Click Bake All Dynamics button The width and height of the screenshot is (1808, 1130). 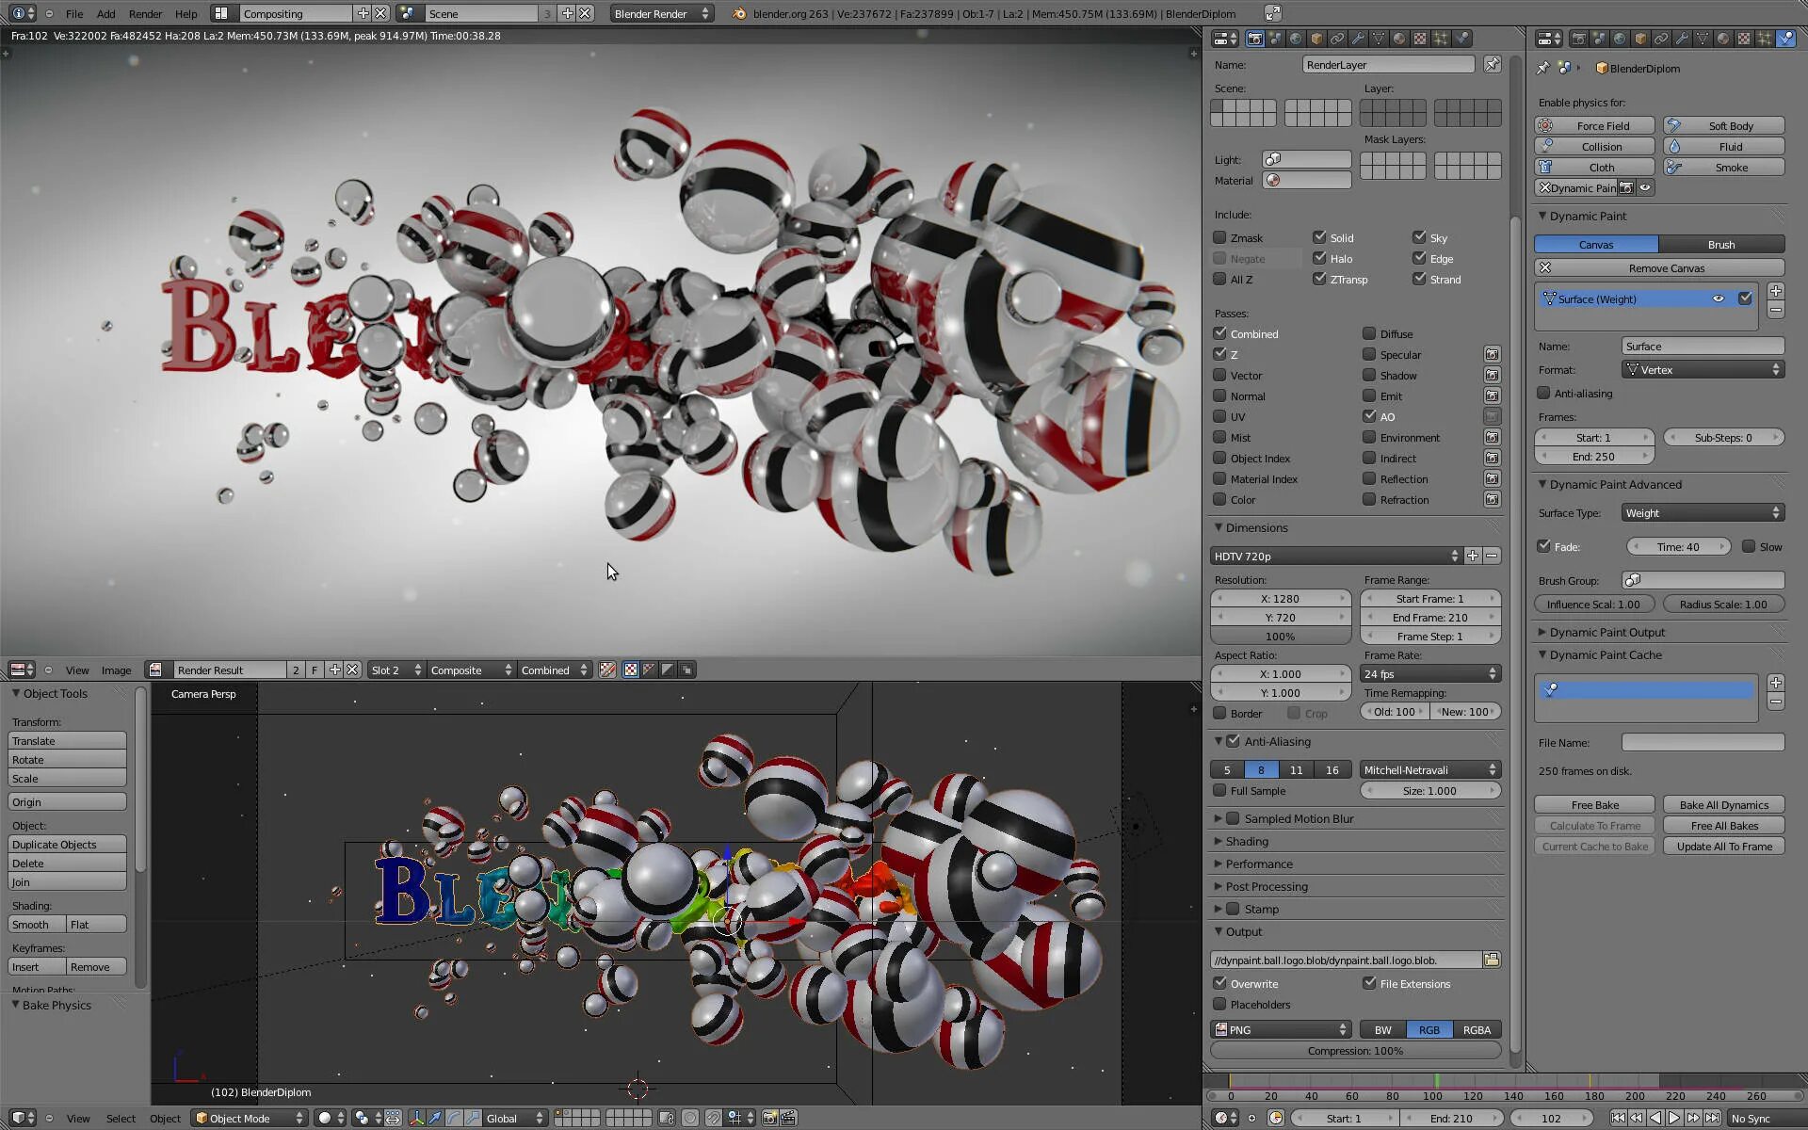pos(1723,804)
